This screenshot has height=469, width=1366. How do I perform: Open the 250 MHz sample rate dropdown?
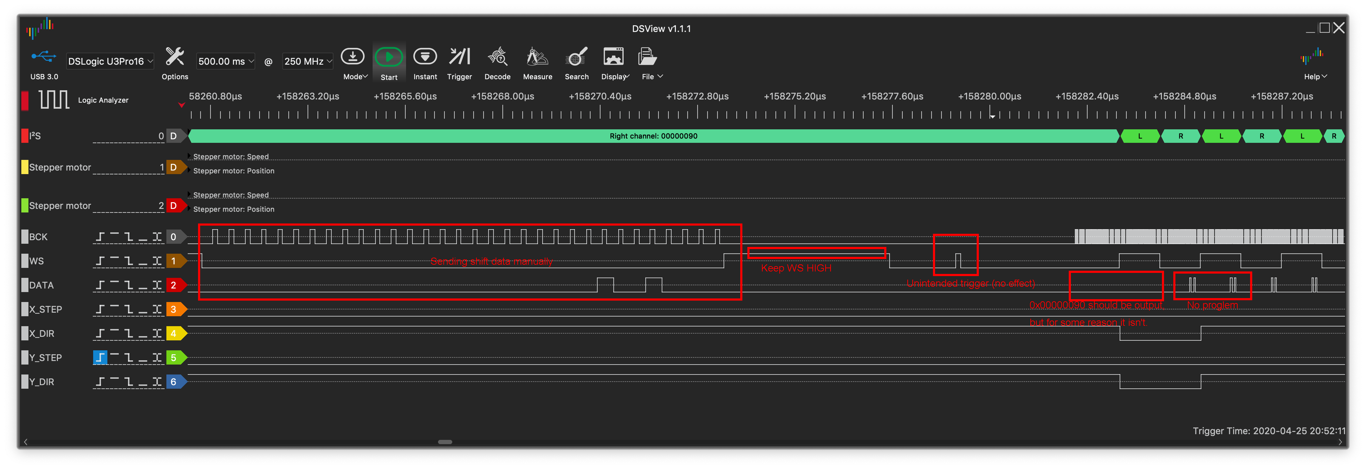point(308,61)
